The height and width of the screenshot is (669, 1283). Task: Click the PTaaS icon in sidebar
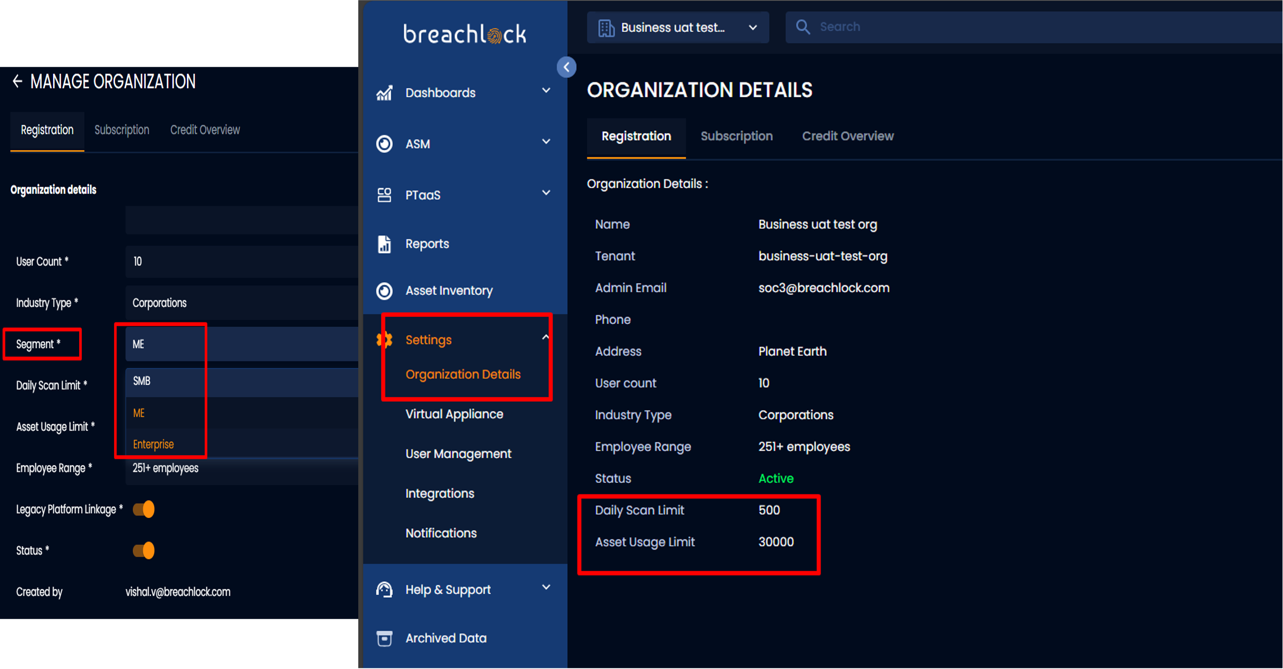(384, 195)
